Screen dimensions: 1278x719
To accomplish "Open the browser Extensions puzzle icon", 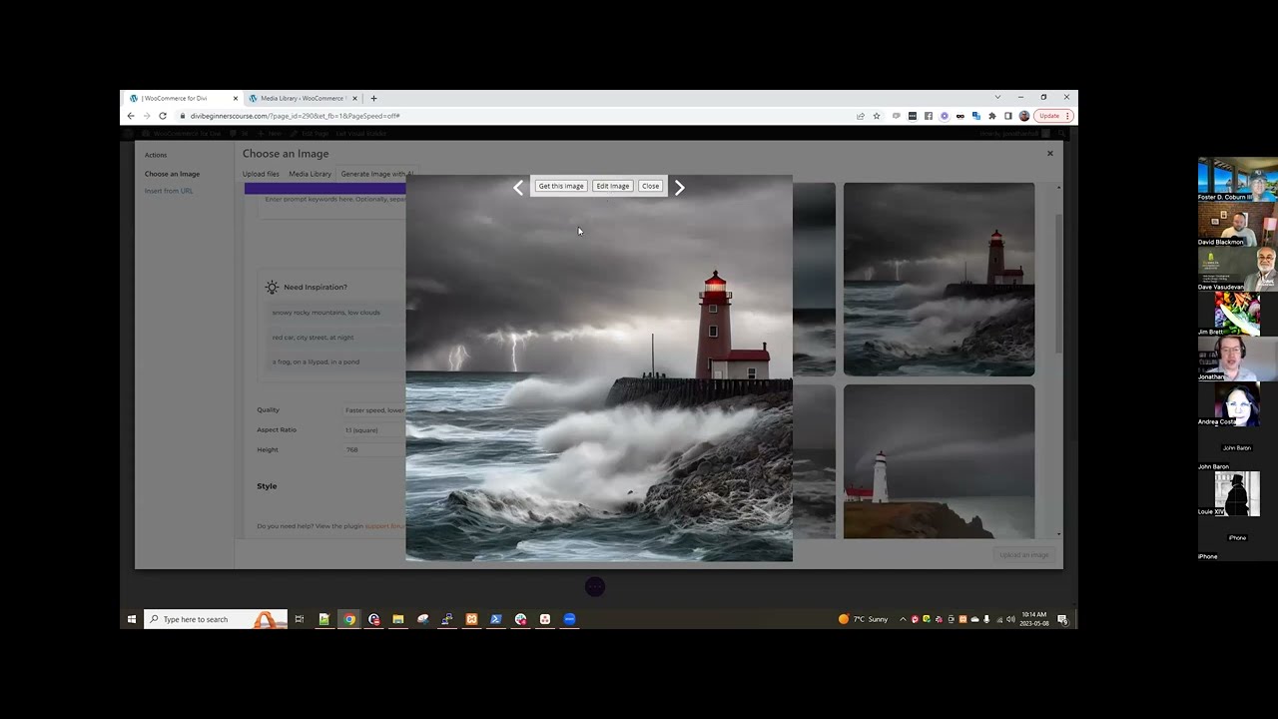I will click(991, 116).
